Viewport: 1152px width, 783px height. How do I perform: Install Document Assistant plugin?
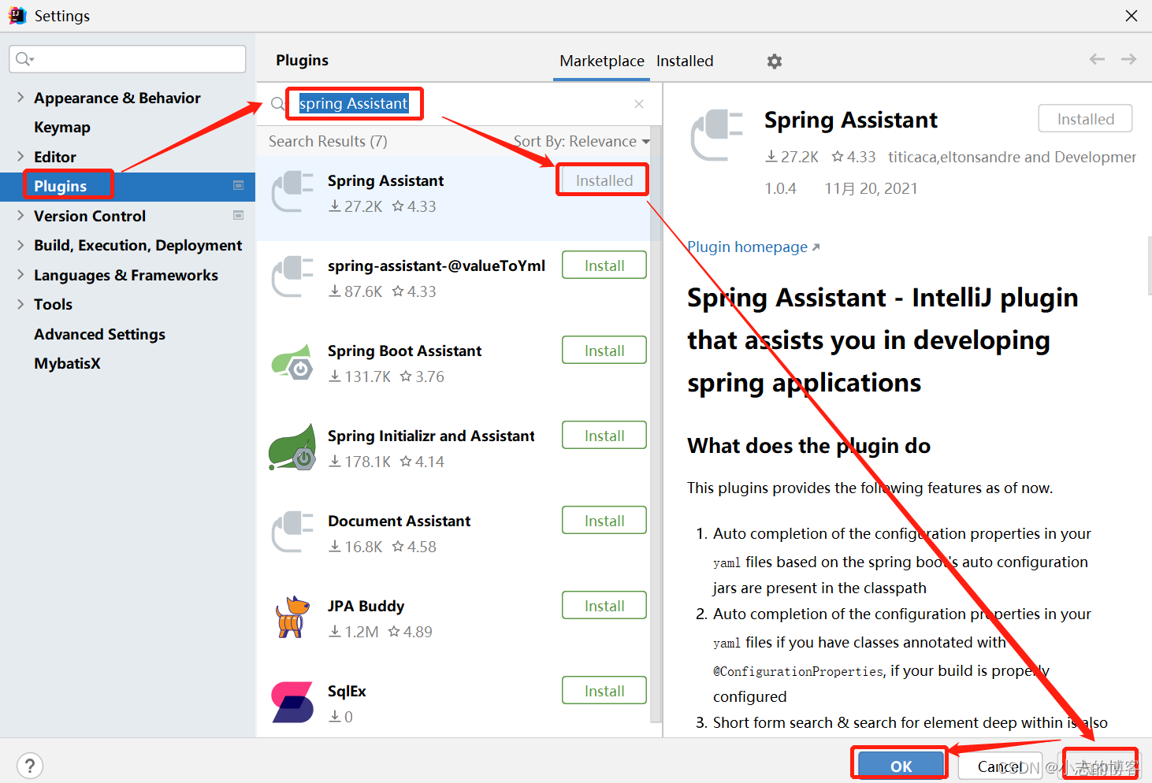coord(604,521)
